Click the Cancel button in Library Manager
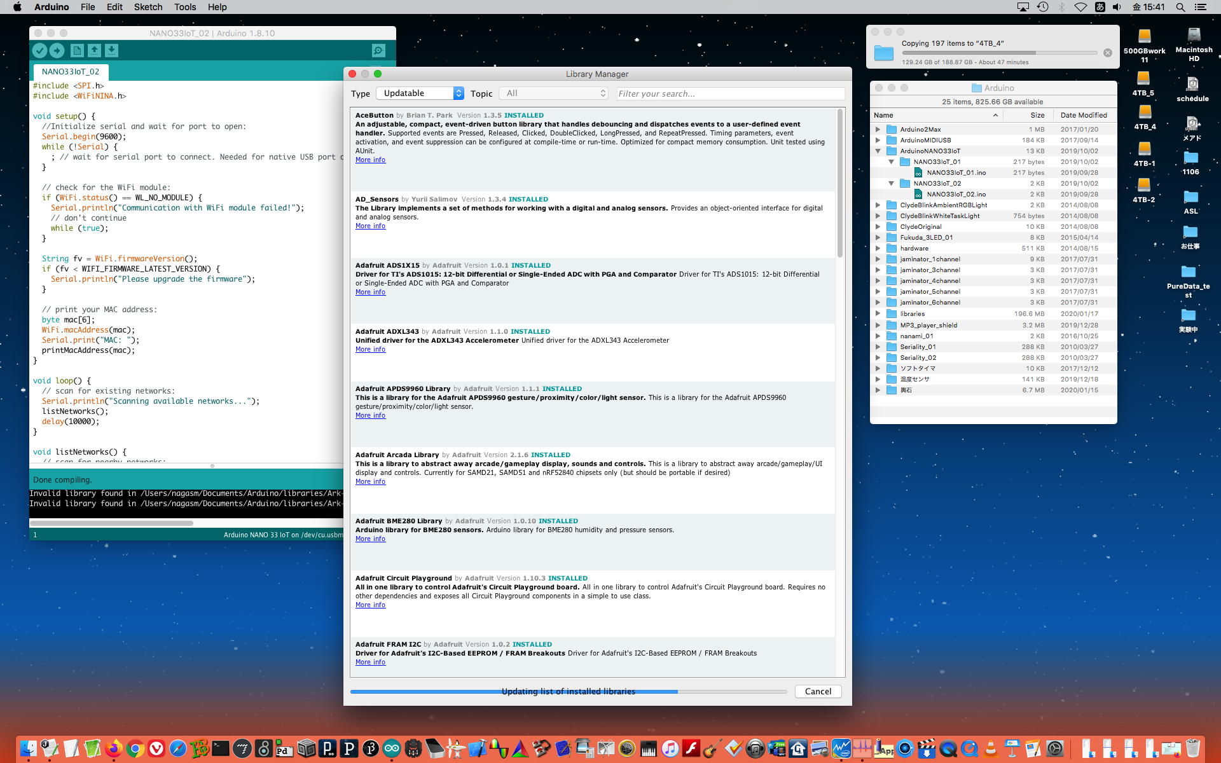 point(818,692)
